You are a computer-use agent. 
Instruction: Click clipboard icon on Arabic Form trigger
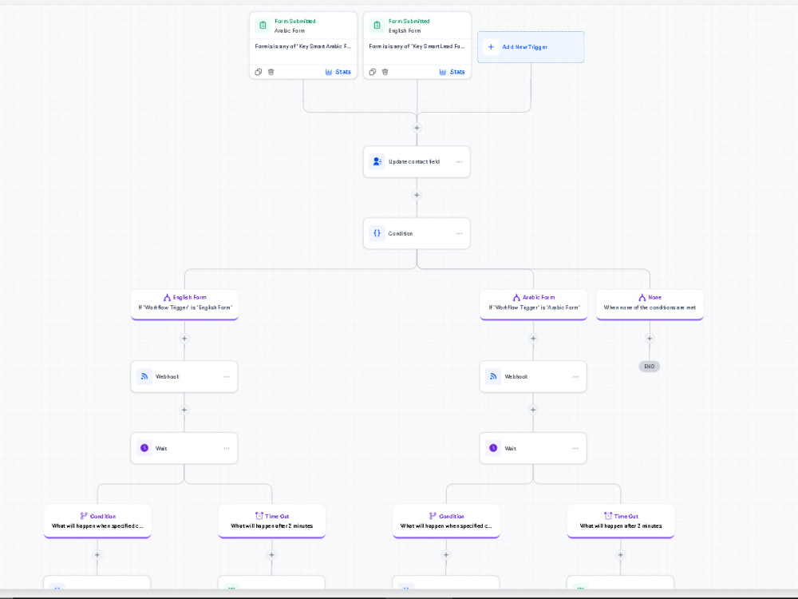coord(263,25)
